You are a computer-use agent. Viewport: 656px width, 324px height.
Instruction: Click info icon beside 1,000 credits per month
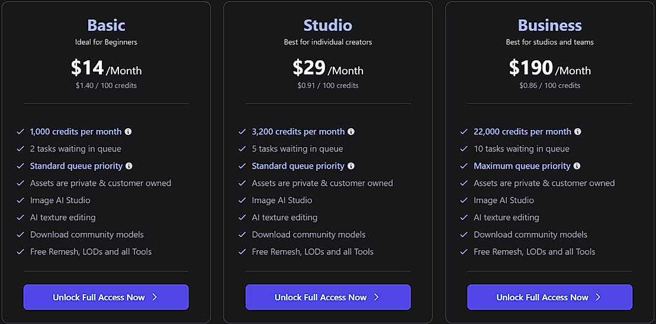(128, 132)
